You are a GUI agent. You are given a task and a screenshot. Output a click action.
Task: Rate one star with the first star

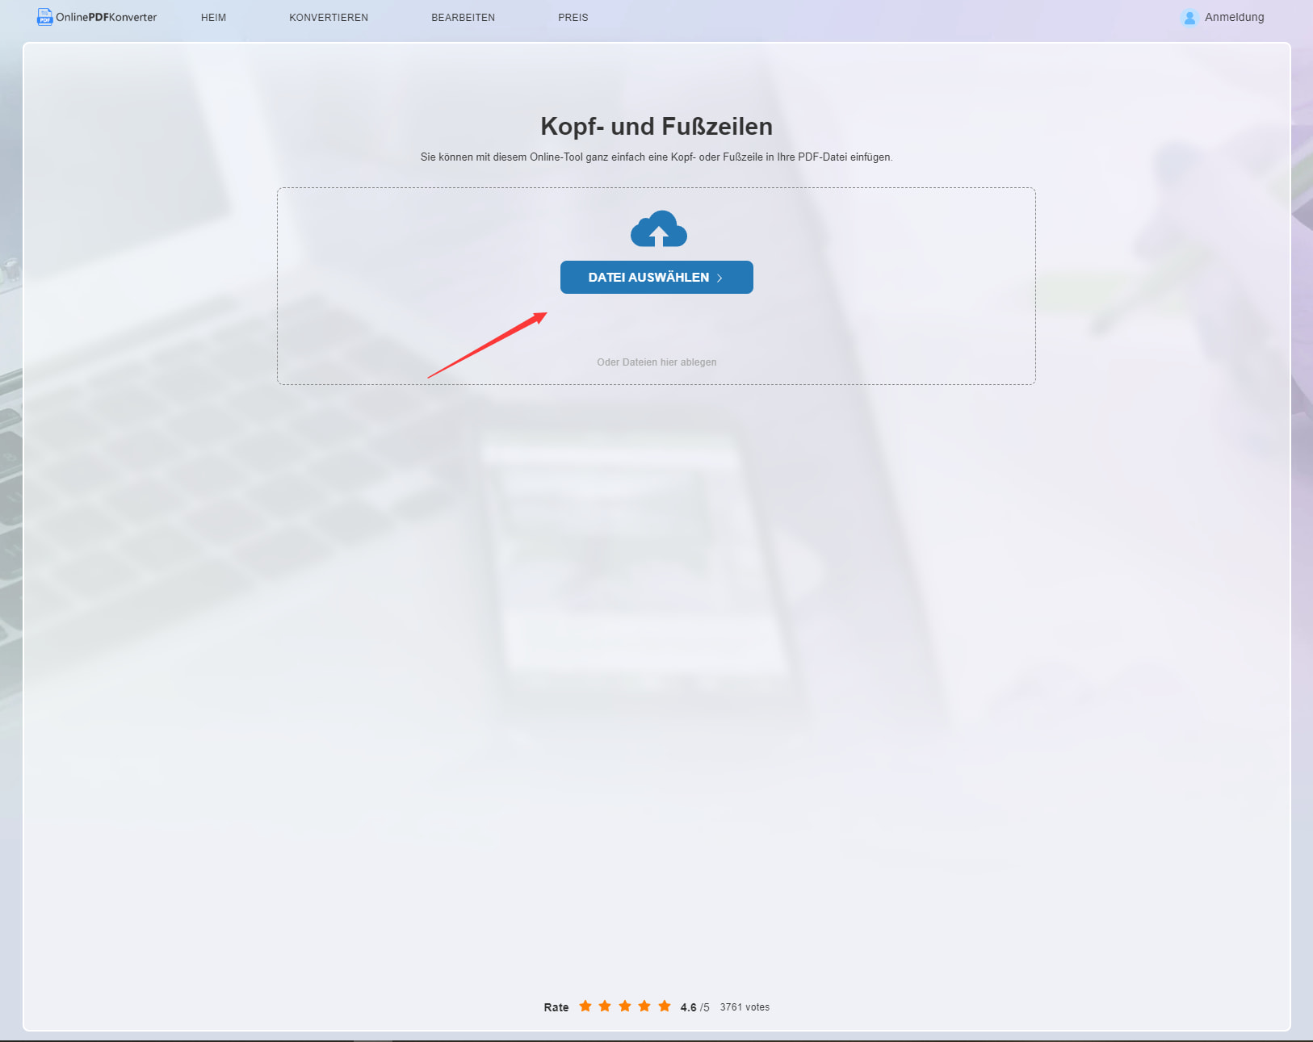click(x=585, y=1006)
